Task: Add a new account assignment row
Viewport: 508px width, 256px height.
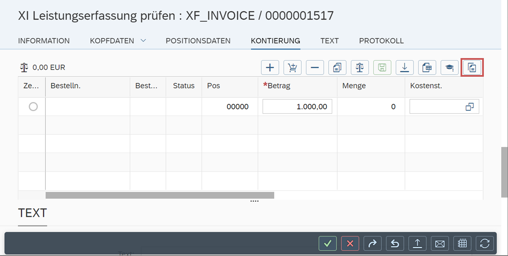Action: coord(270,67)
